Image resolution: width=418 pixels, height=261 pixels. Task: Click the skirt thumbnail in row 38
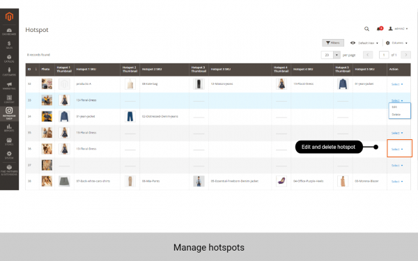tap(64, 181)
